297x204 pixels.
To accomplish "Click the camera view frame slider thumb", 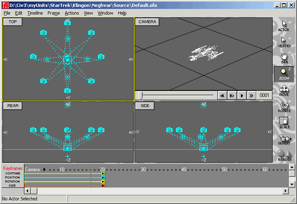I will point(140,95).
